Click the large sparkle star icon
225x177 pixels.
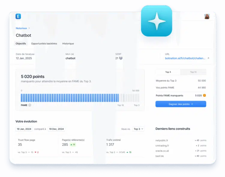point(157,21)
